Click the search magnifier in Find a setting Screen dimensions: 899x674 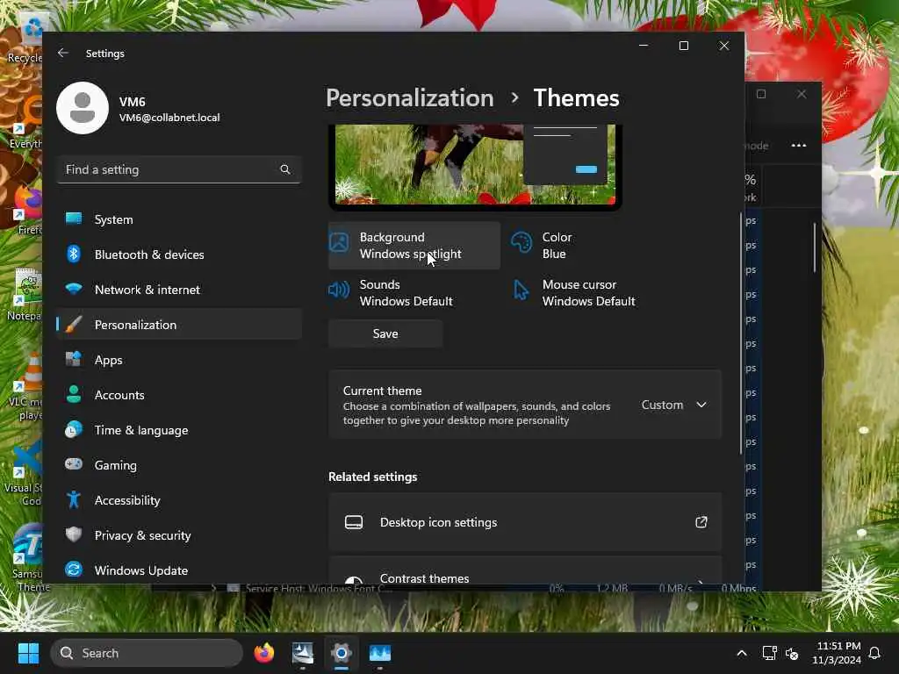click(285, 169)
